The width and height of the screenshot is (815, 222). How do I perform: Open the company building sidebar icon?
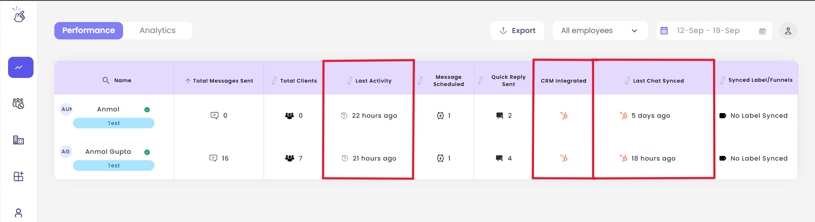tap(18, 140)
